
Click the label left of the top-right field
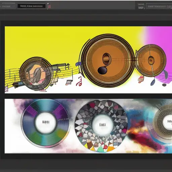pos(141,6)
